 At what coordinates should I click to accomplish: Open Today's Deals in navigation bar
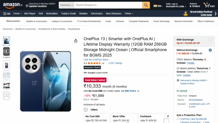coord(68,13)
